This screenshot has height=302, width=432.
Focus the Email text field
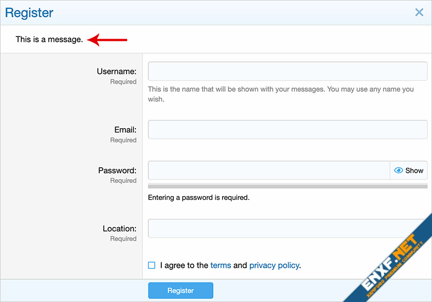287,130
